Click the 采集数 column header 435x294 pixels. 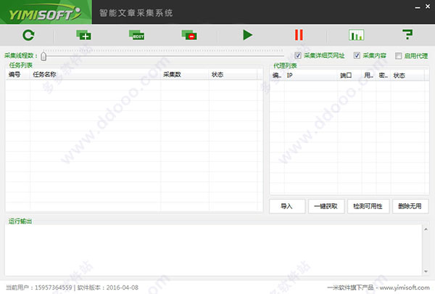pyautogui.click(x=172, y=75)
